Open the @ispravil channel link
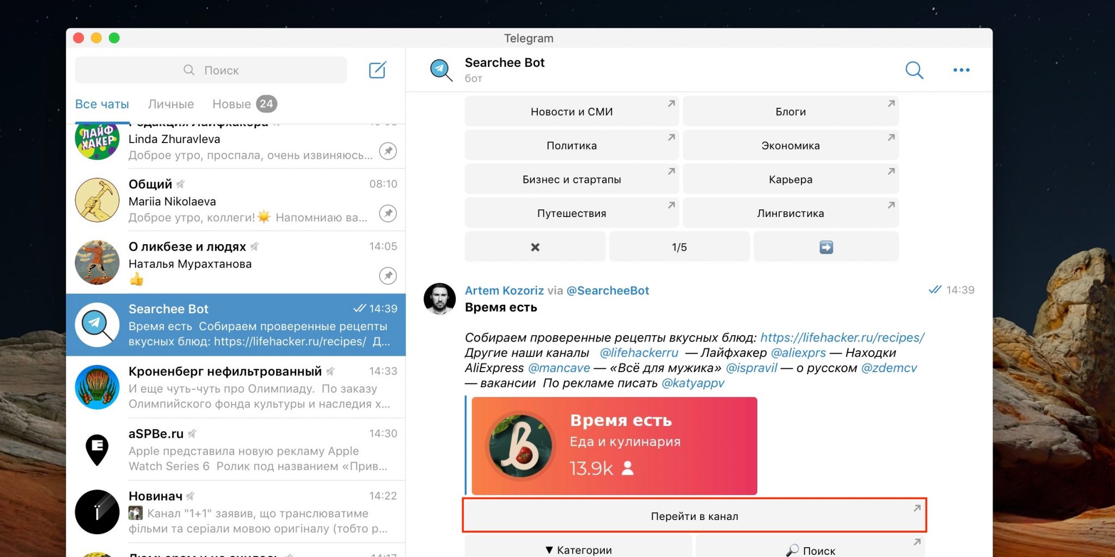 [x=751, y=368]
